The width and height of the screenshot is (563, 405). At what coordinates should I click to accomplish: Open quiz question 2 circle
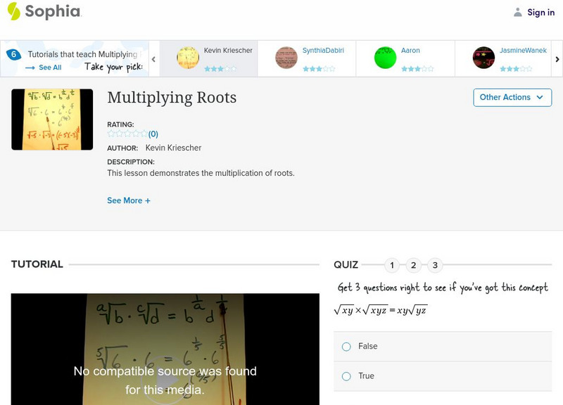414,265
